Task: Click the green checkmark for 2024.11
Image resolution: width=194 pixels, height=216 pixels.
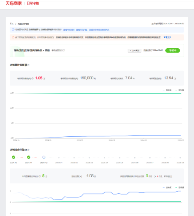Action: click(29, 157)
